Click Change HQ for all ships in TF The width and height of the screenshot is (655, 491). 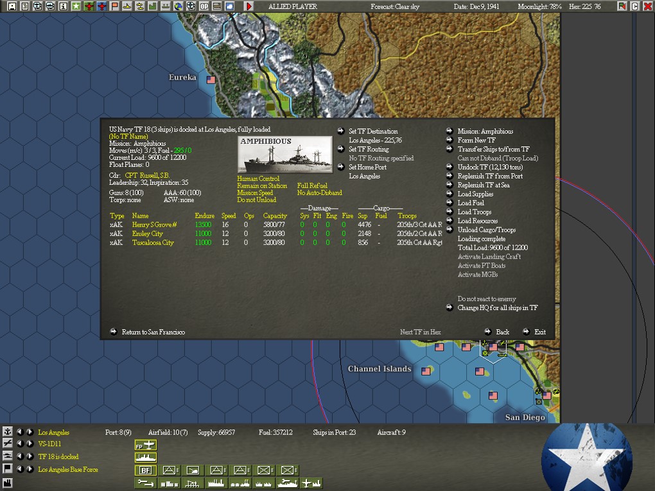[498, 307]
